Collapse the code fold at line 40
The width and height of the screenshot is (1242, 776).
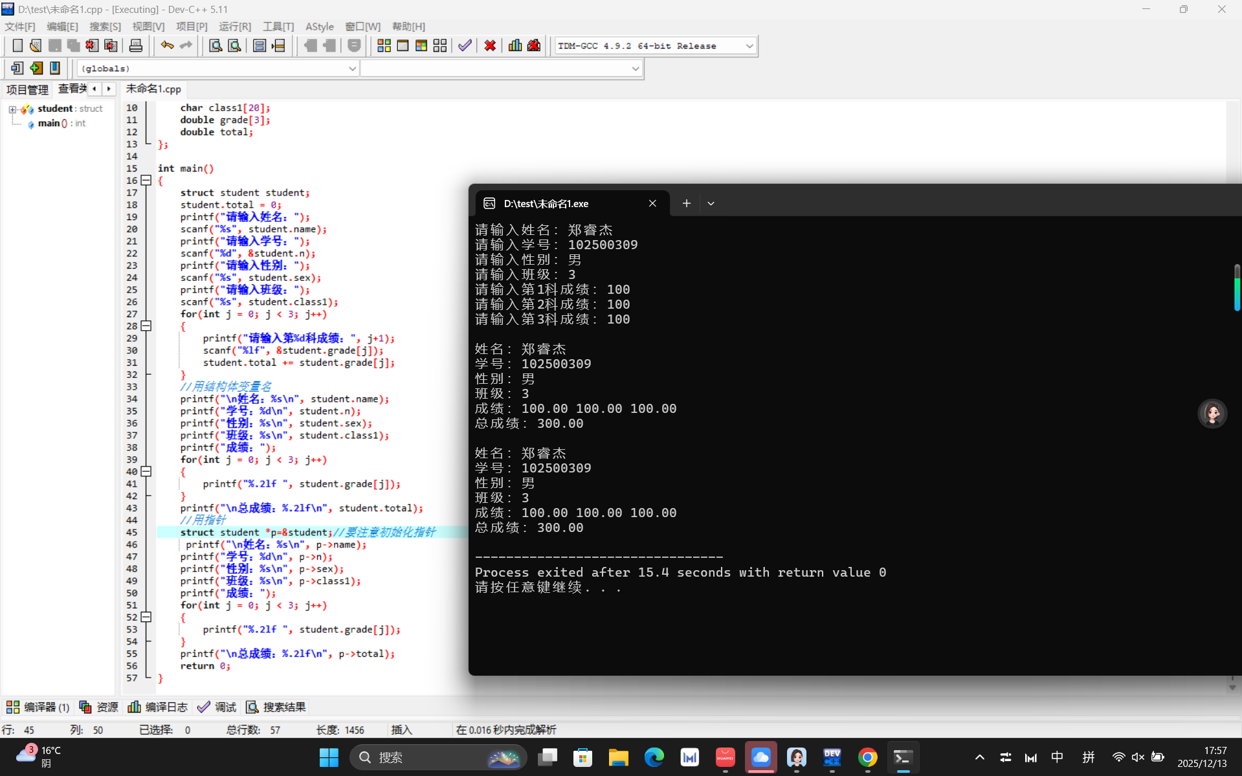click(146, 472)
